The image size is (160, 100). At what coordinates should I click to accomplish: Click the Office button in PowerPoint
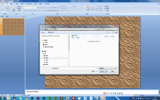click(x=2, y=2)
